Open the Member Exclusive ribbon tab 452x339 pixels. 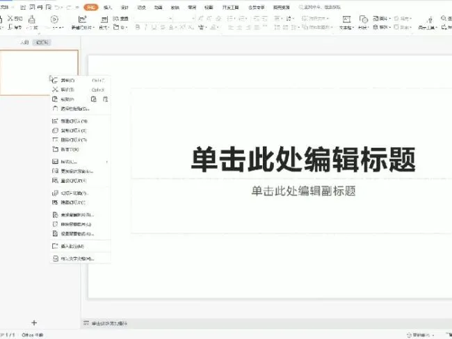pyautogui.click(x=257, y=8)
